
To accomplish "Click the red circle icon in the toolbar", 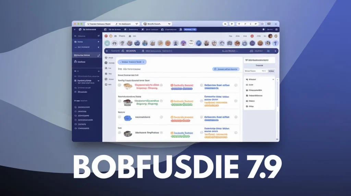I will (x=106, y=36).
